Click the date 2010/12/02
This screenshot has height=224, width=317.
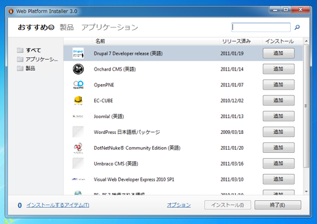point(232,100)
